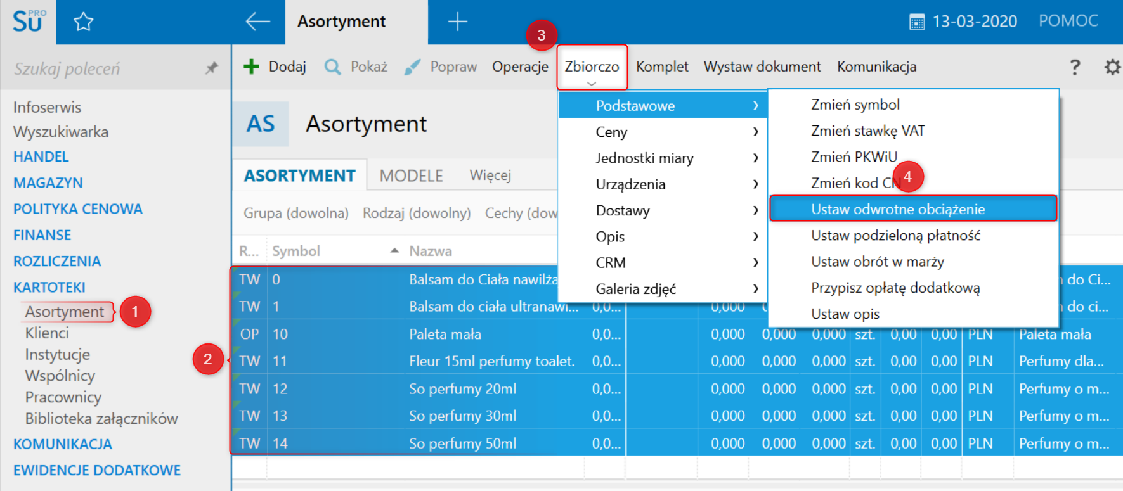
Task: Open Pracownicy under Kartoteki
Action: pyautogui.click(x=63, y=397)
